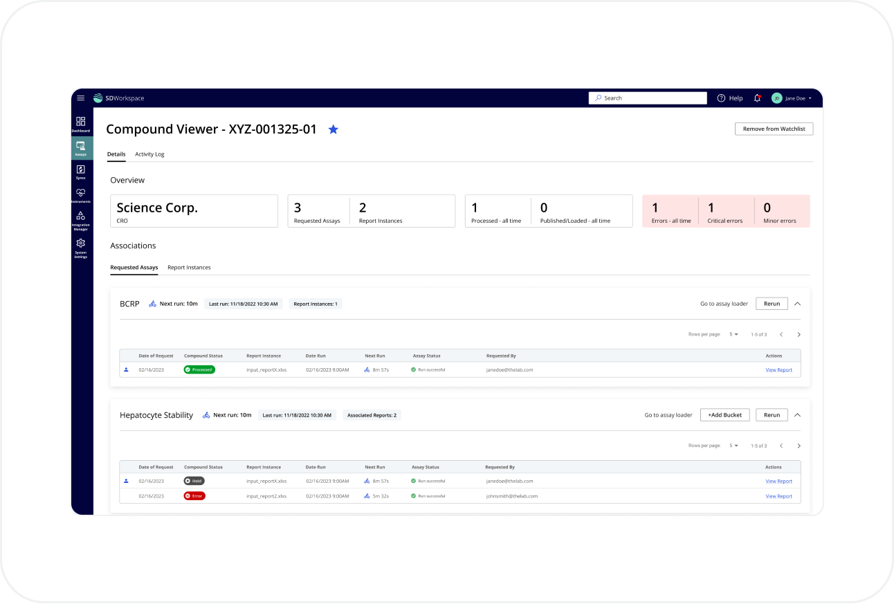The image size is (894, 604).
Task: Collapse the BCRP panel with chevron
Action: coord(797,304)
